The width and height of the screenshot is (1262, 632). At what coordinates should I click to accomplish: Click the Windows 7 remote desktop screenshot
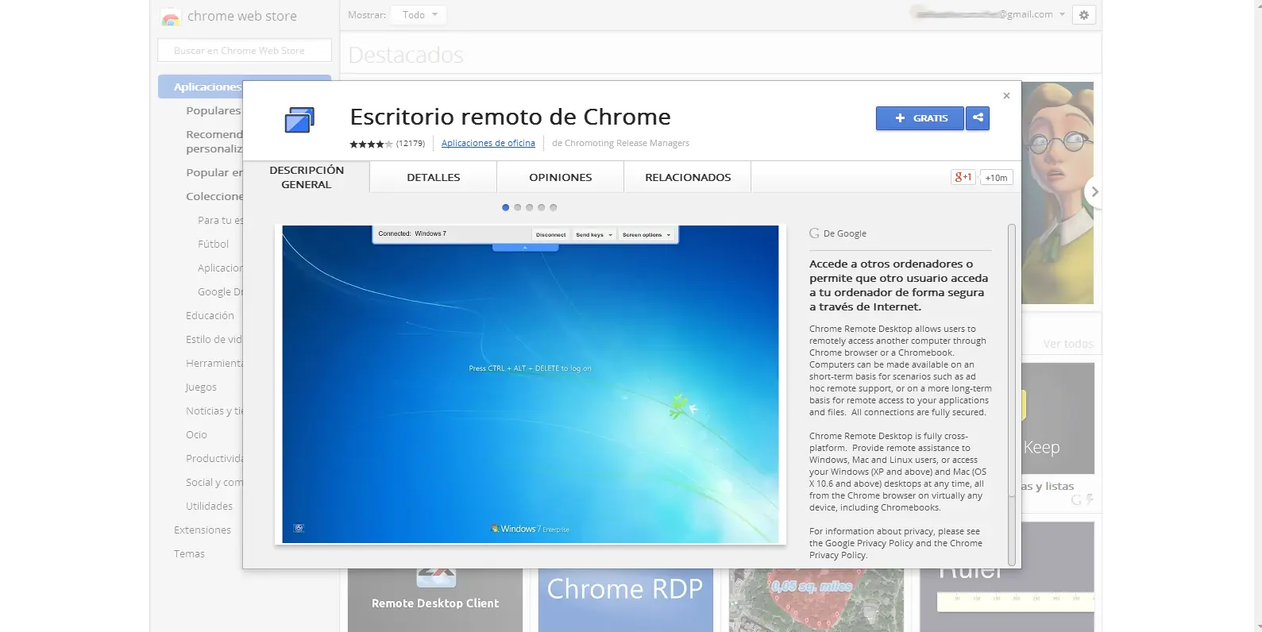click(x=531, y=384)
